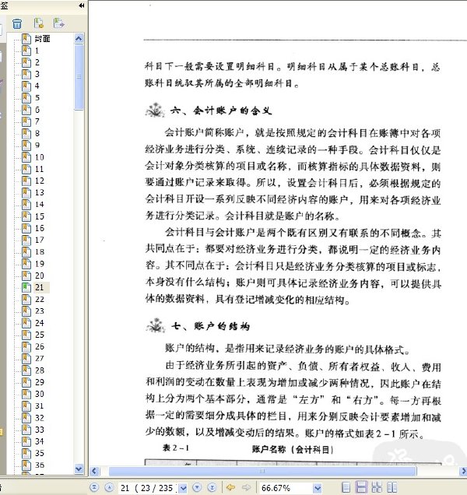Go to last page button
The width and height of the screenshot is (467, 495).
[x=212, y=487]
